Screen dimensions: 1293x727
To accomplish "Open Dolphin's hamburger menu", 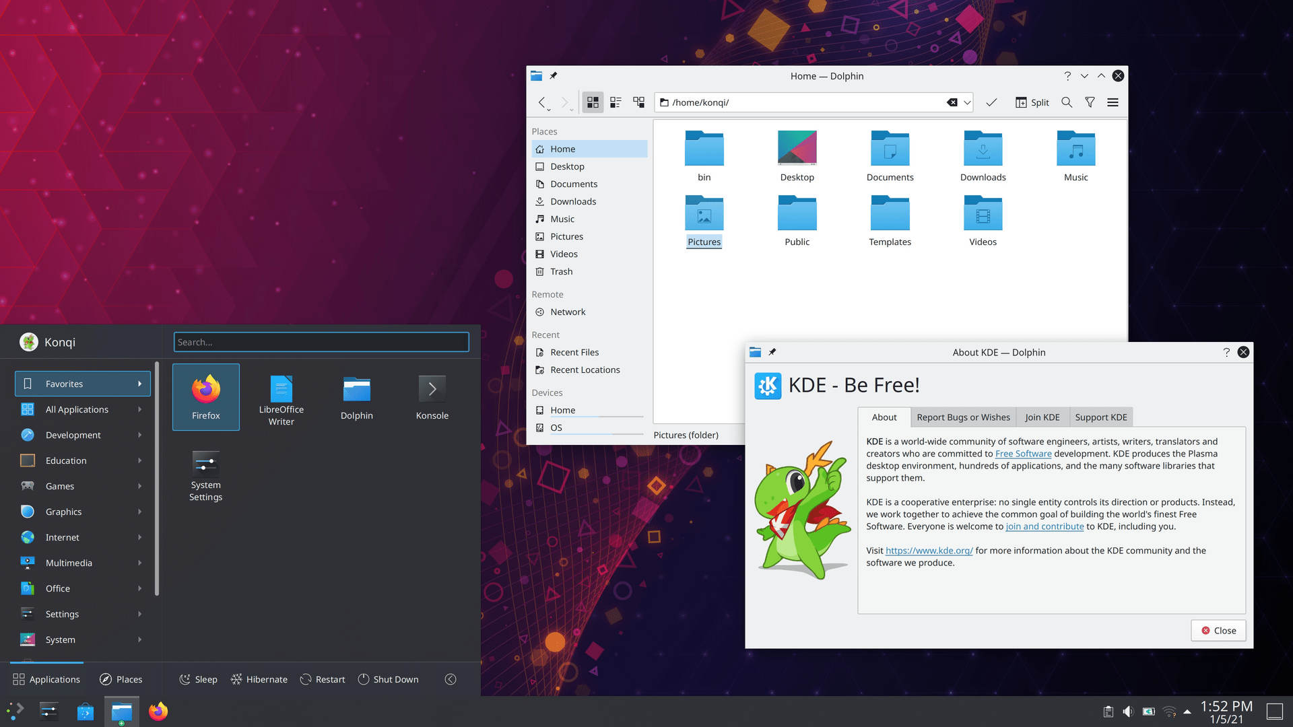I will (1113, 102).
